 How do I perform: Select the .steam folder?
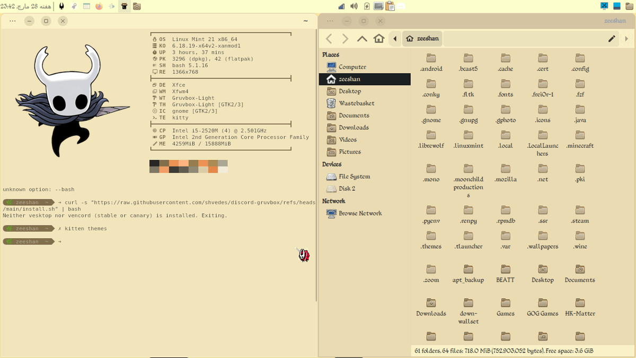[x=580, y=215]
